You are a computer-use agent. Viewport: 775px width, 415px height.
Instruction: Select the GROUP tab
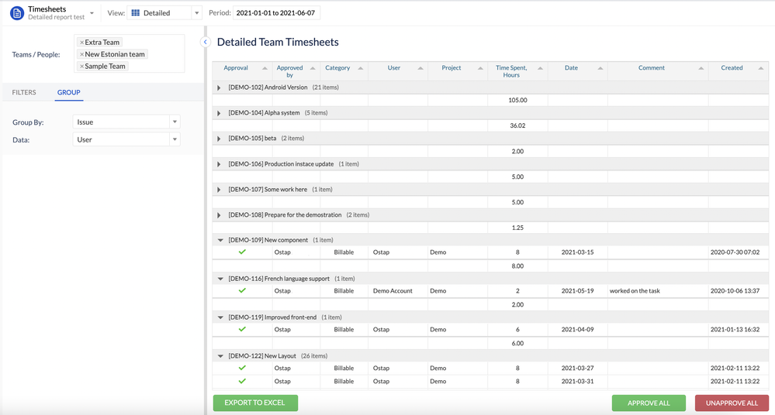pyautogui.click(x=69, y=92)
